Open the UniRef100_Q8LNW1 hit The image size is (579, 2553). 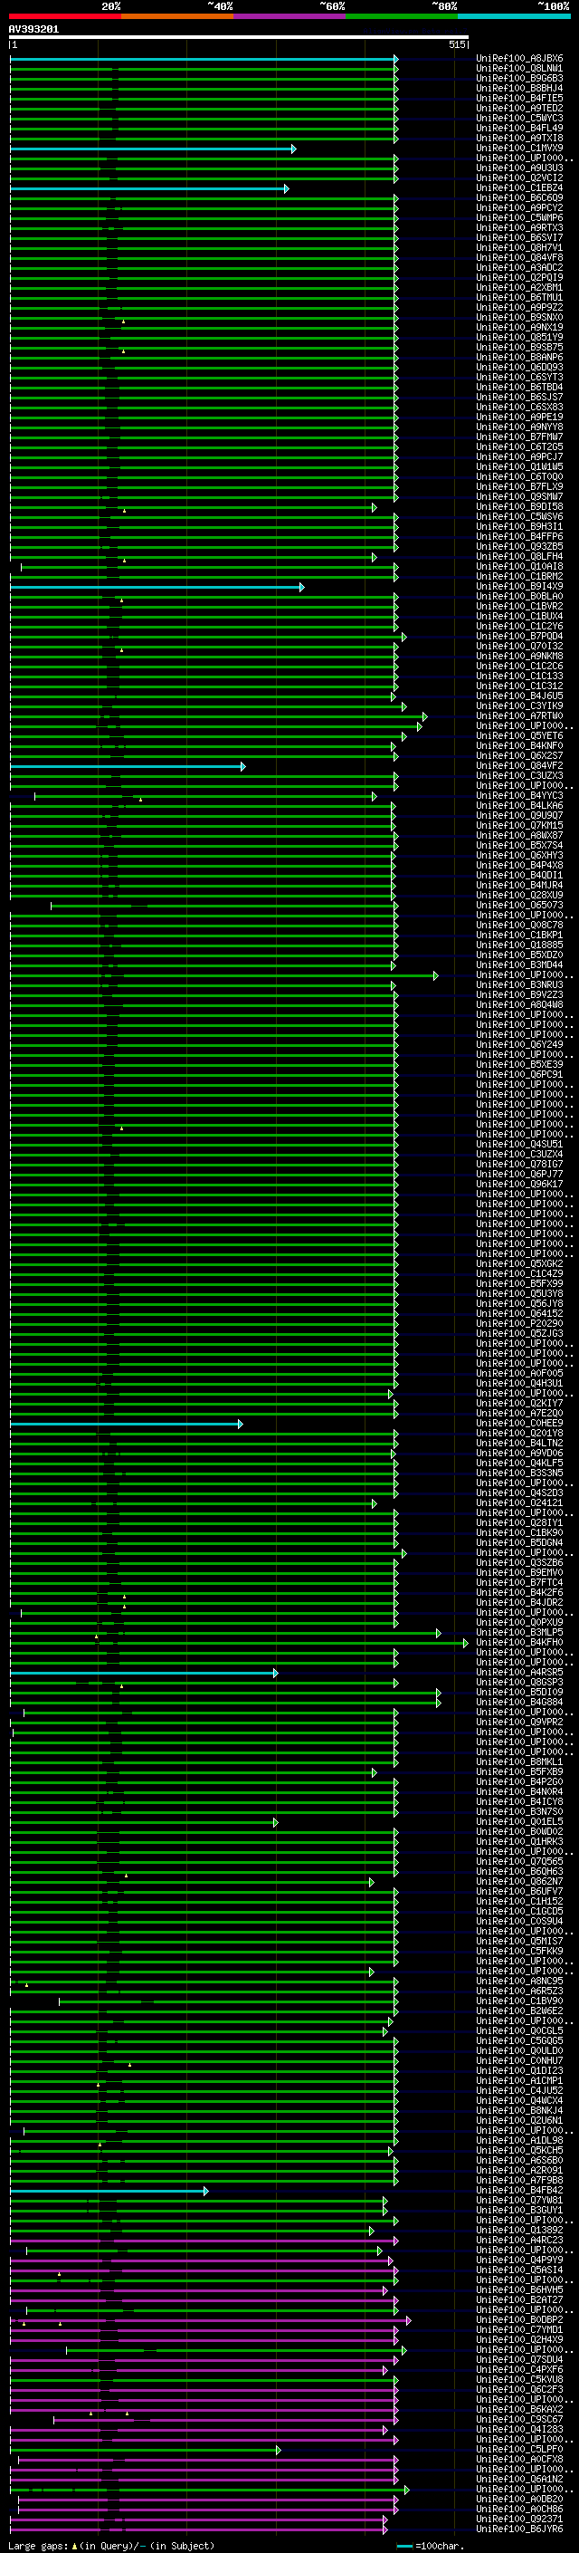(x=519, y=69)
